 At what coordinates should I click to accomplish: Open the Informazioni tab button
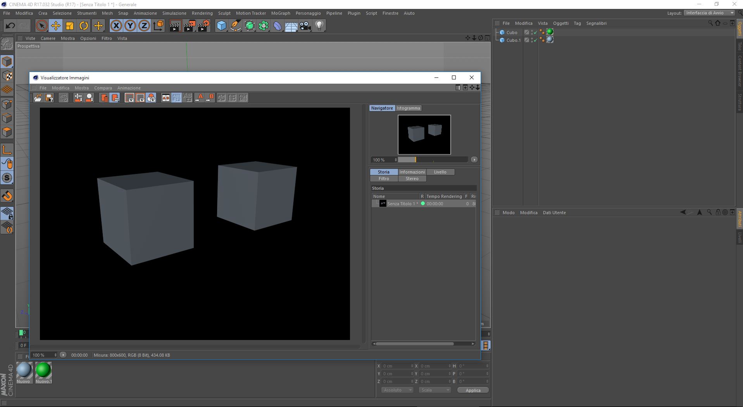pyautogui.click(x=412, y=172)
